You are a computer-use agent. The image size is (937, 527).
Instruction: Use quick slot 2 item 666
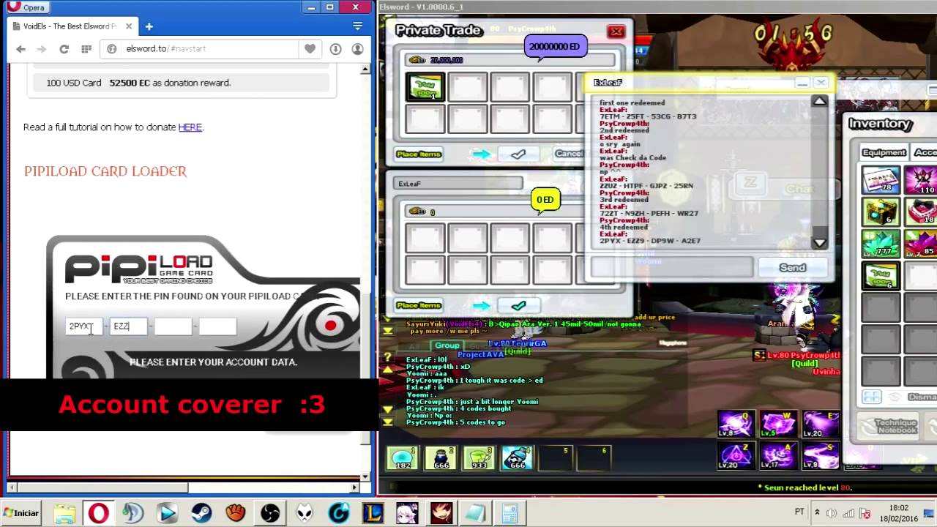(440, 457)
